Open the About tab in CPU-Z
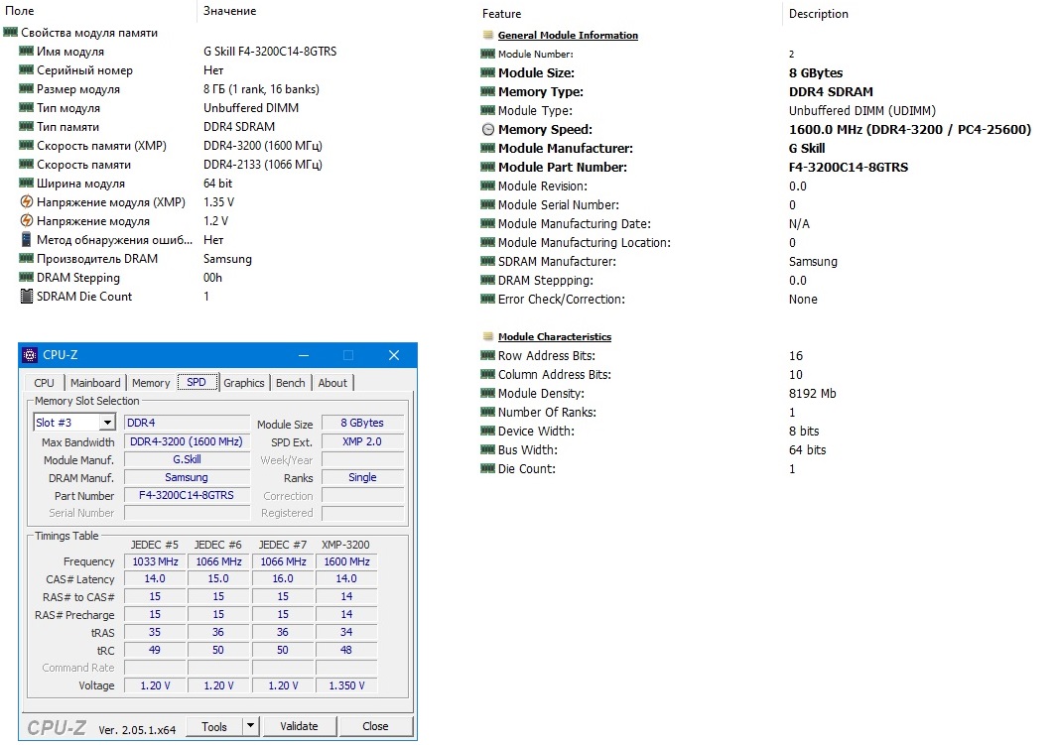The height and width of the screenshot is (745, 1057). pos(332,383)
